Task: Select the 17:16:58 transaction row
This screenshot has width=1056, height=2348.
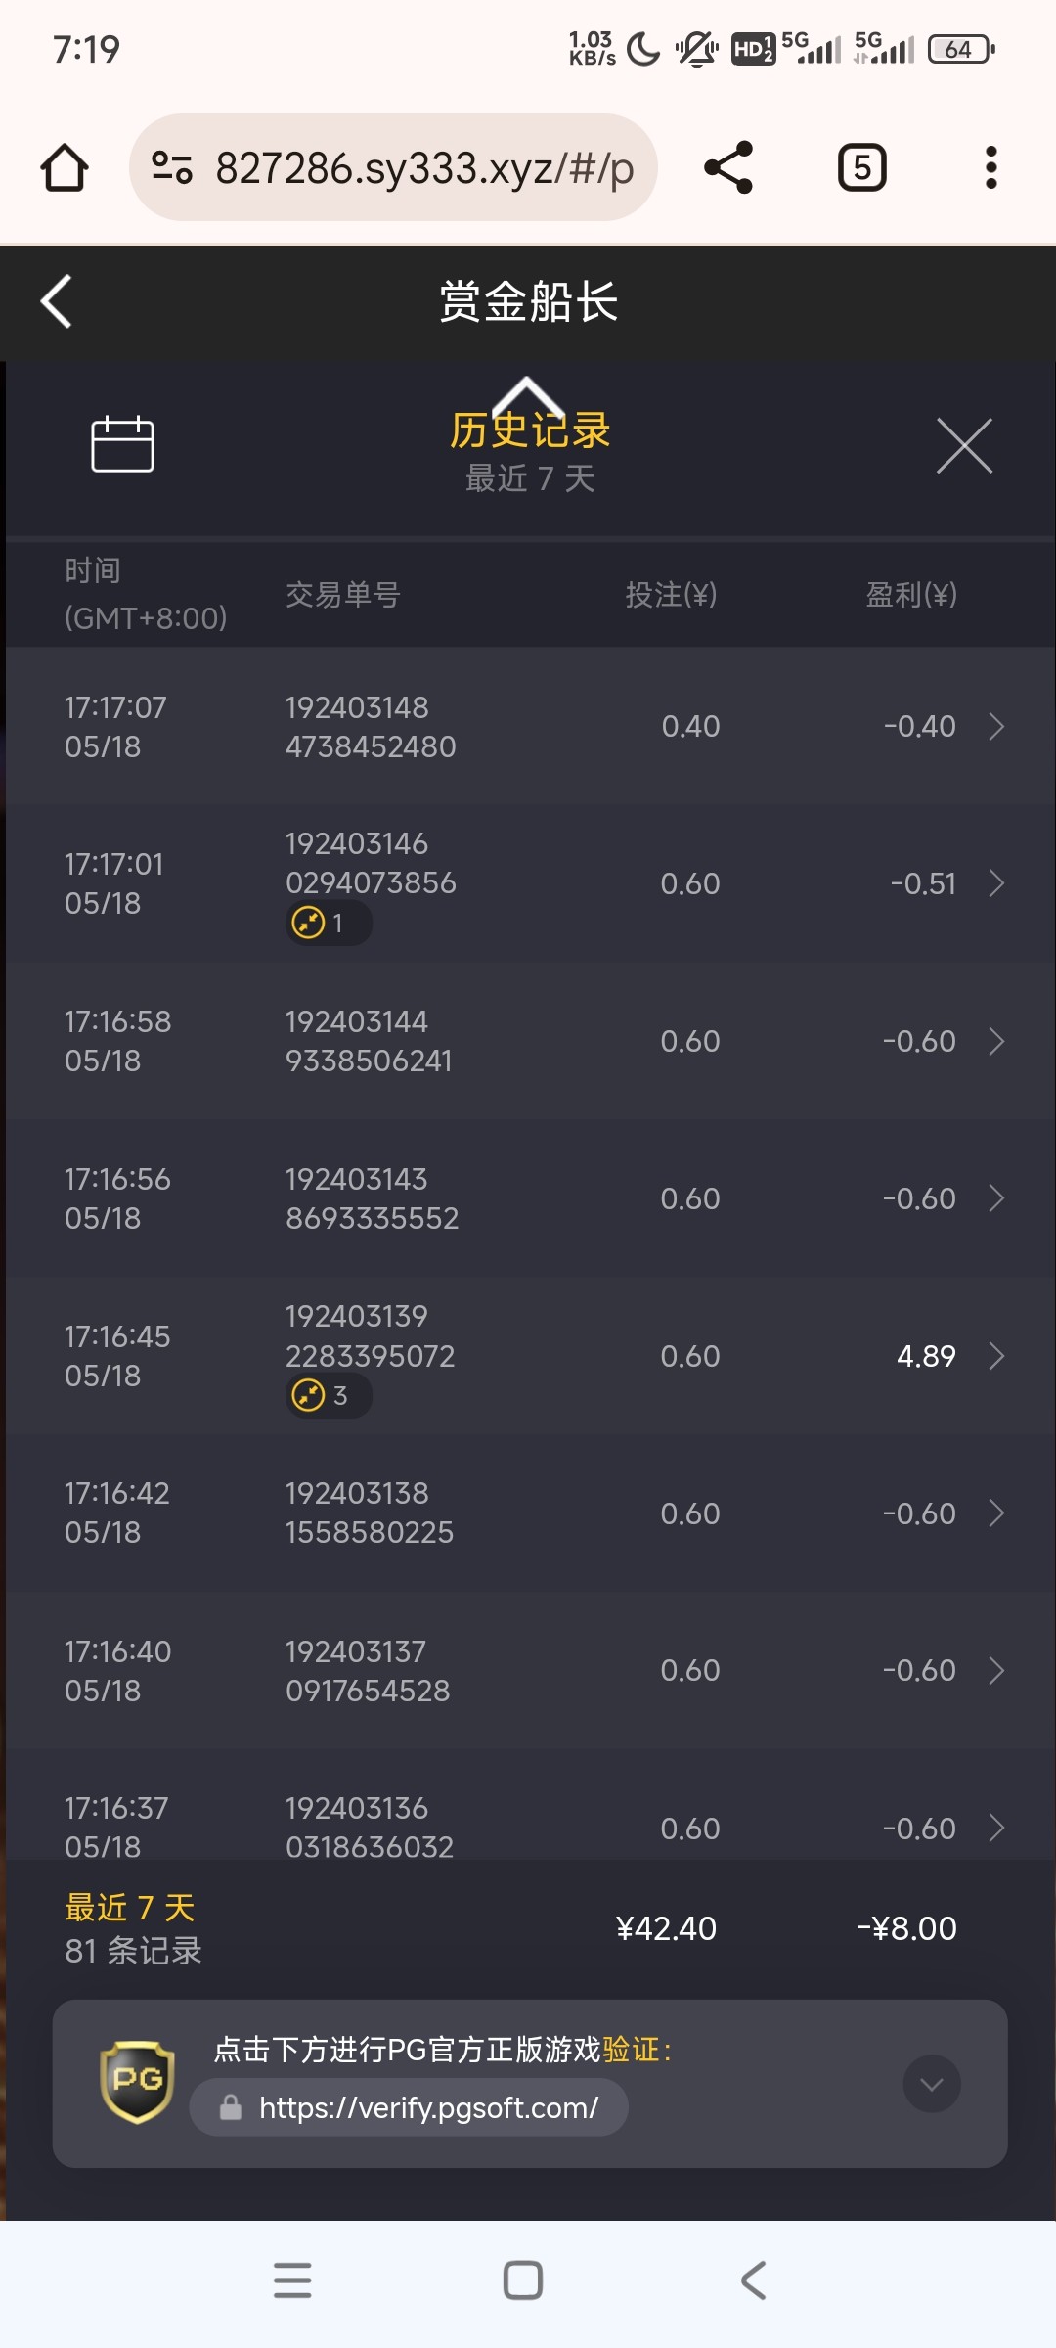Action: click(528, 1041)
